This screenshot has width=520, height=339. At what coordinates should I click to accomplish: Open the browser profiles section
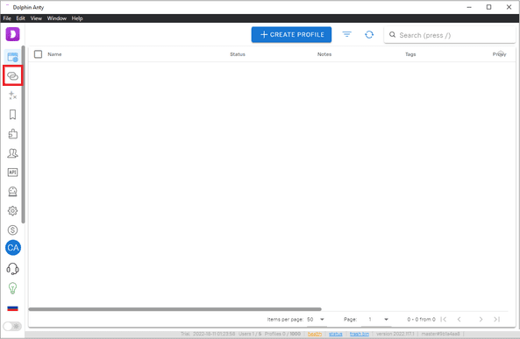point(12,57)
